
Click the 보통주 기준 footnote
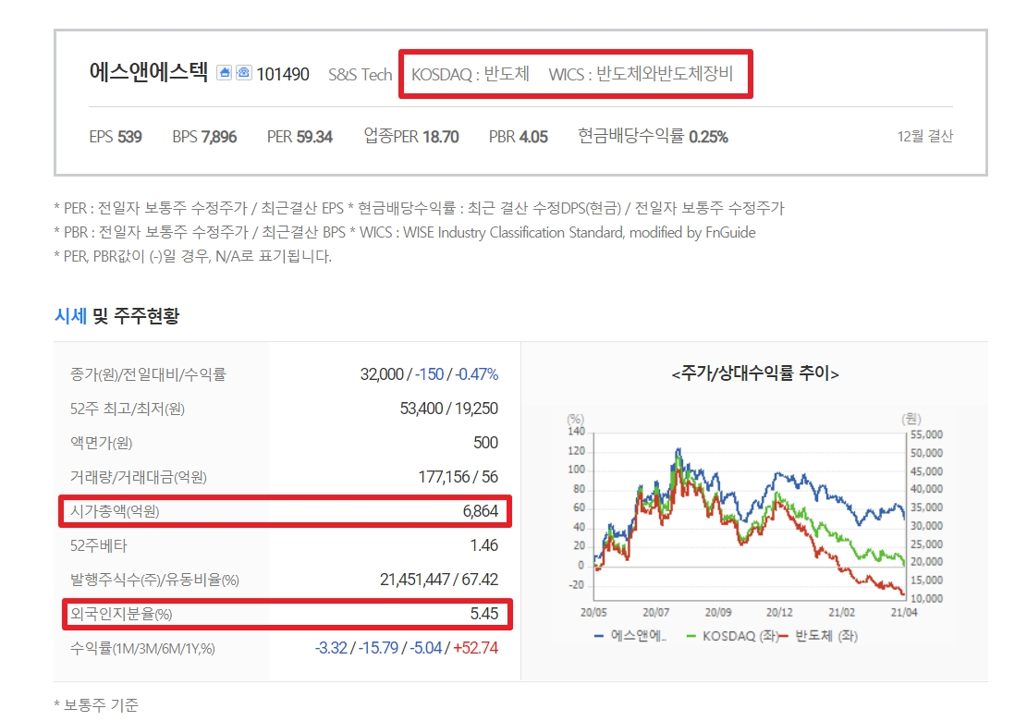pos(96,705)
